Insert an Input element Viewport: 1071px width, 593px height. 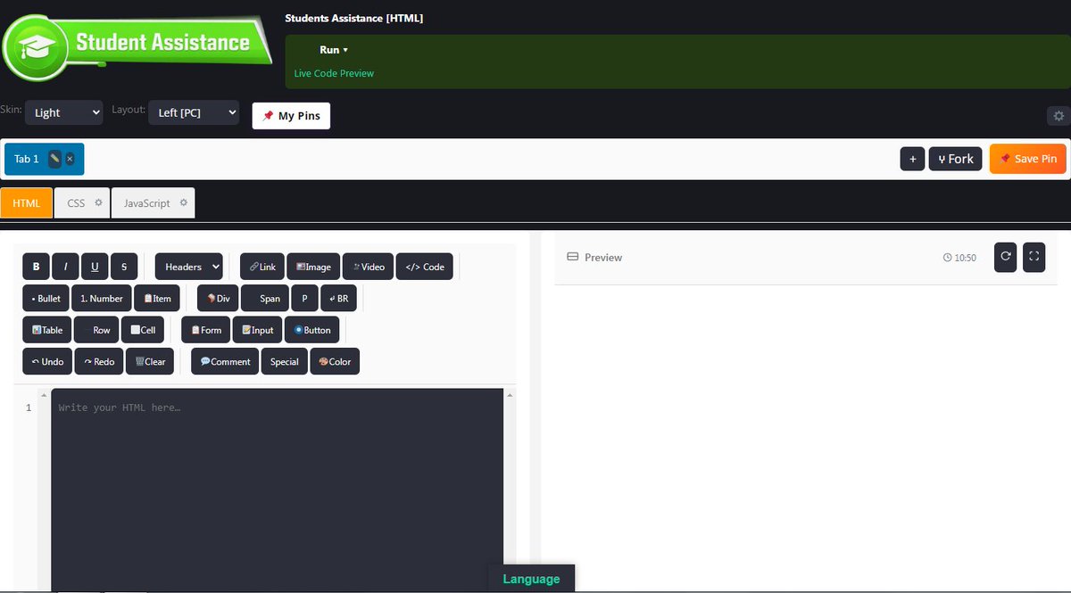point(257,330)
